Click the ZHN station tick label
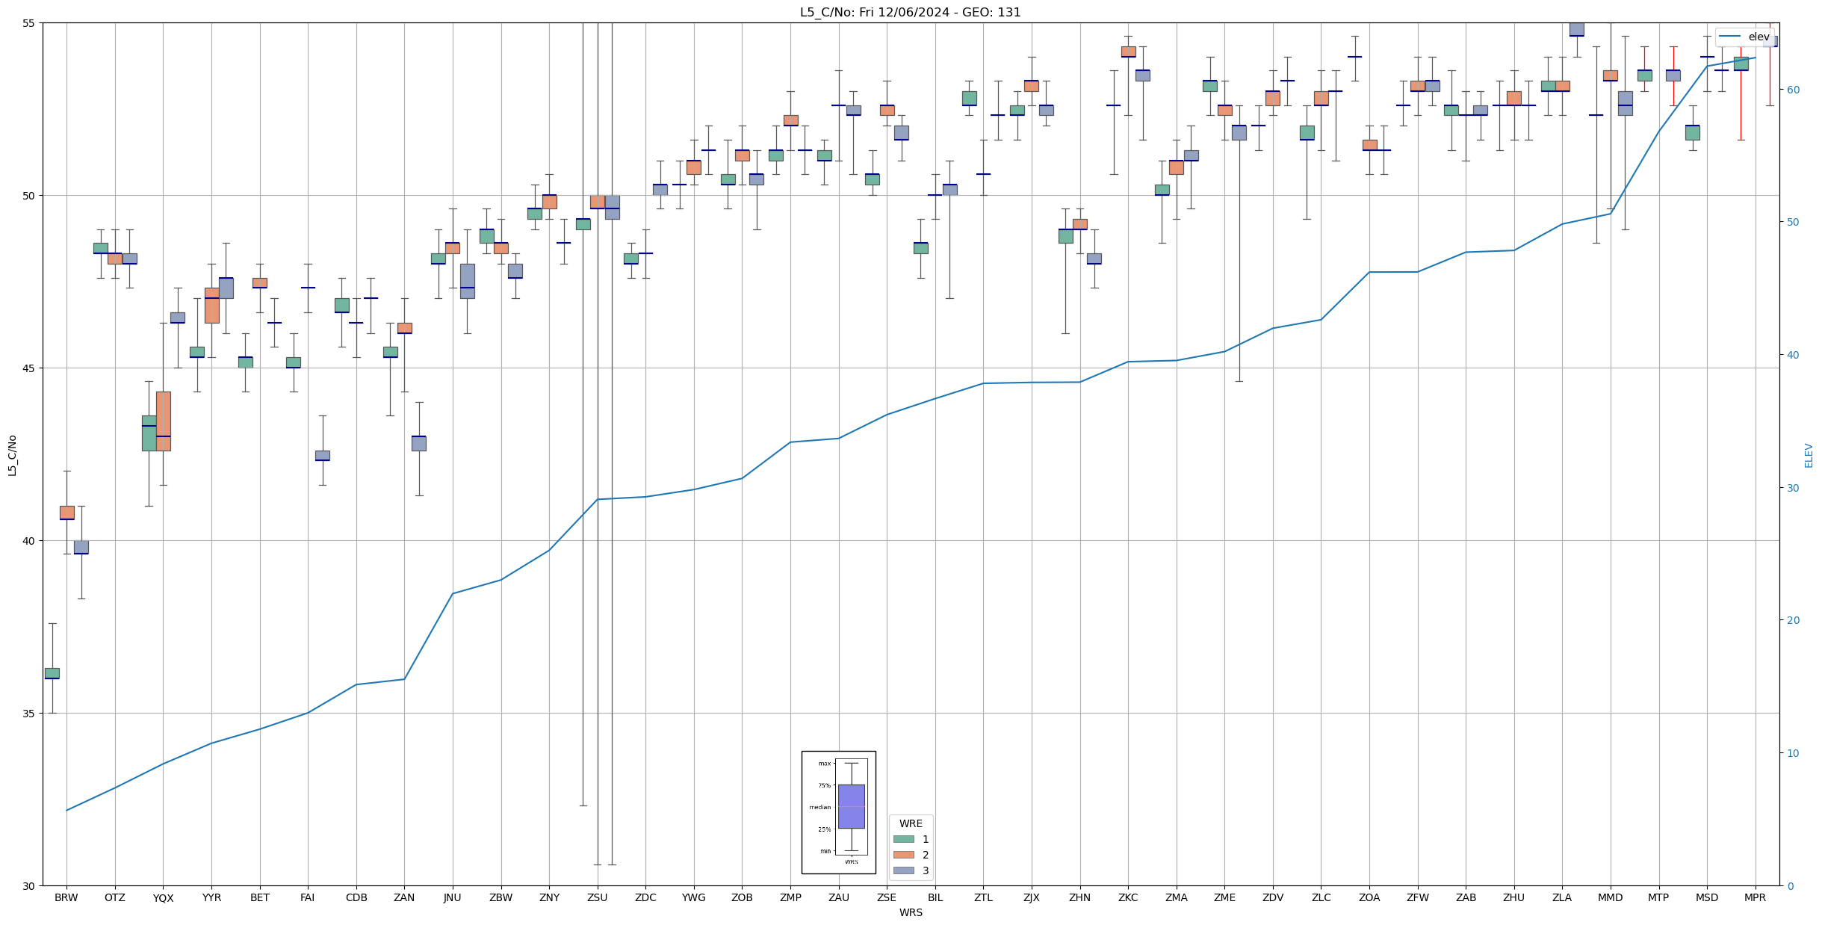The width and height of the screenshot is (1822, 925). click(x=1079, y=898)
